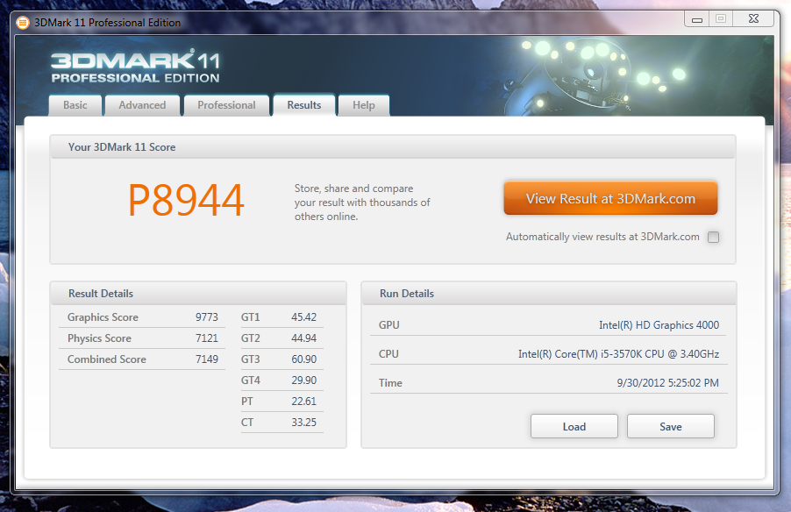Click the GT4 result 29.90

point(303,380)
